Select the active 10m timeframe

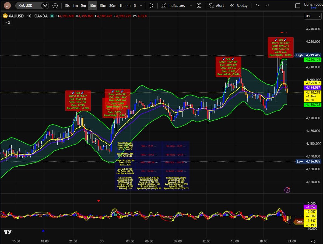(93, 5)
